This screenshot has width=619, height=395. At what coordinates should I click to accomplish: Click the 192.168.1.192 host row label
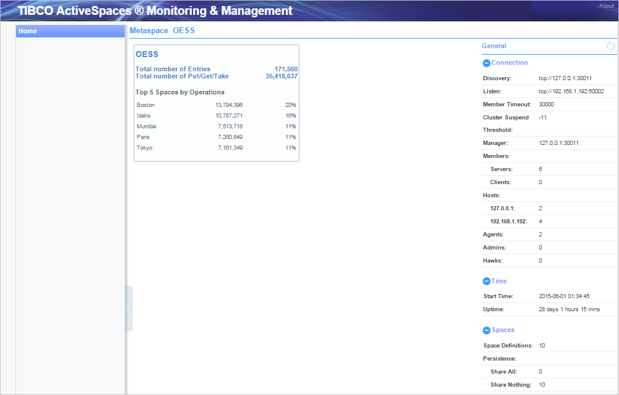point(509,222)
